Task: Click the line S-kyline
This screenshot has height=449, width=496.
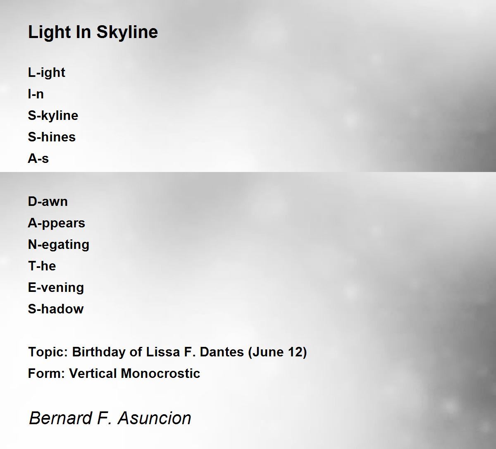Action: pos(53,116)
